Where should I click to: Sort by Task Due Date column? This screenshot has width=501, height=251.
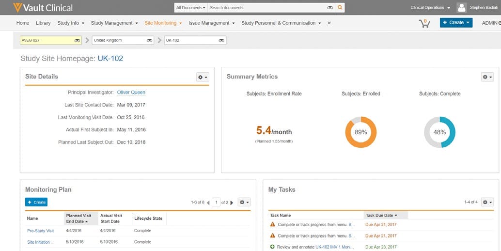click(386, 215)
